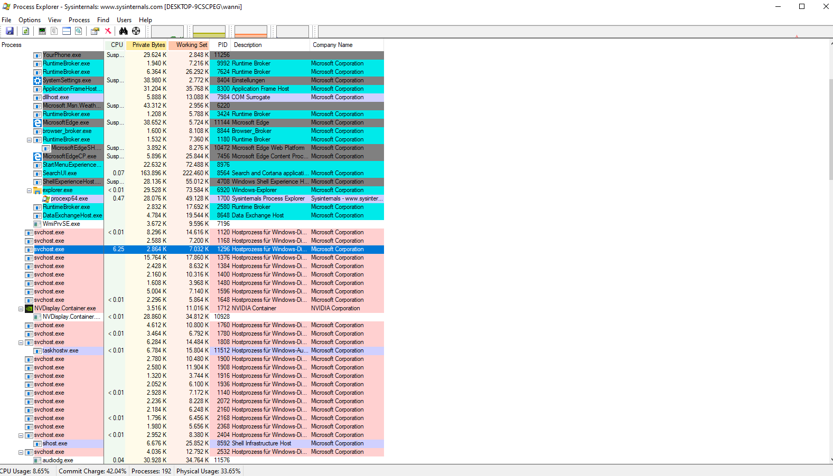Open the Find menu
This screenshot has width=833, height=476.
(103, 20)
